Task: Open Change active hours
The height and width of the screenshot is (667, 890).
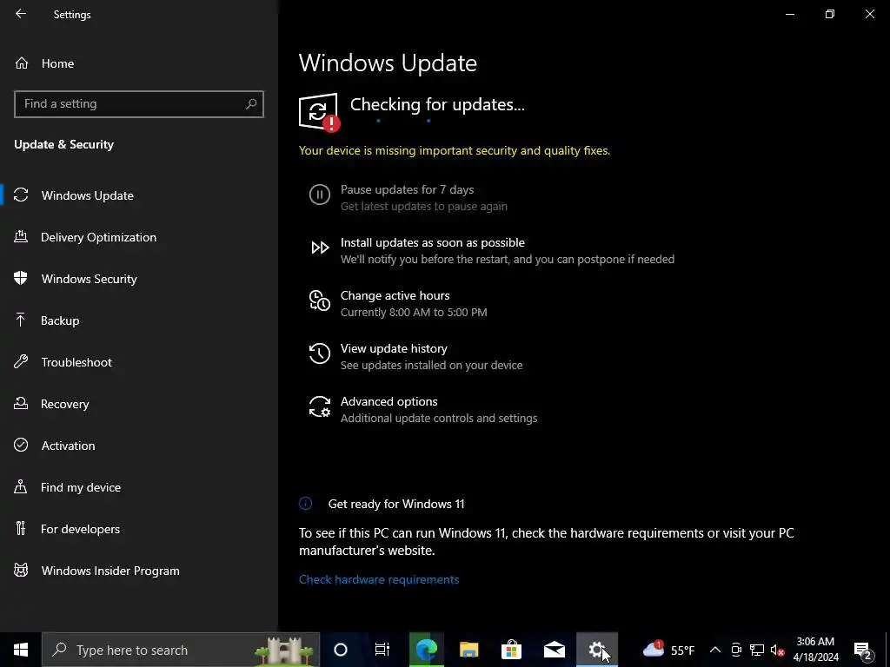Action: [x=395, y=295]
